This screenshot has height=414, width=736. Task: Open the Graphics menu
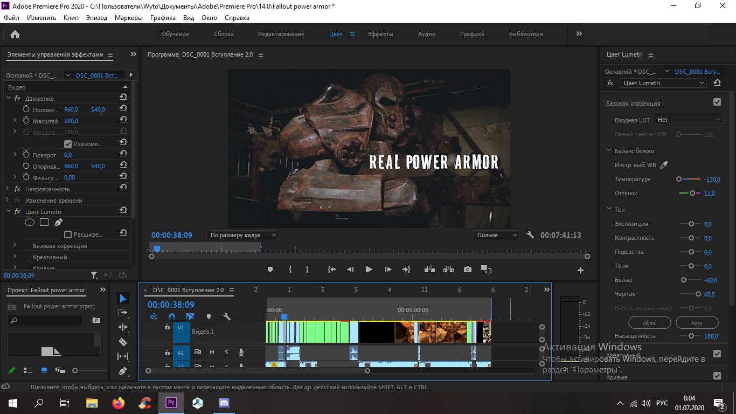pyautogui.click(x=163, y=18)
